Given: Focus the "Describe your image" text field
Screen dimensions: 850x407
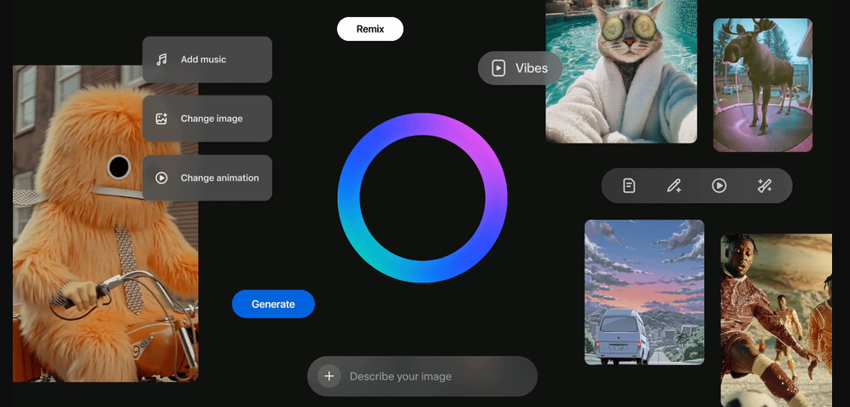Looking at the screenshot, I should tap(431, 376).
